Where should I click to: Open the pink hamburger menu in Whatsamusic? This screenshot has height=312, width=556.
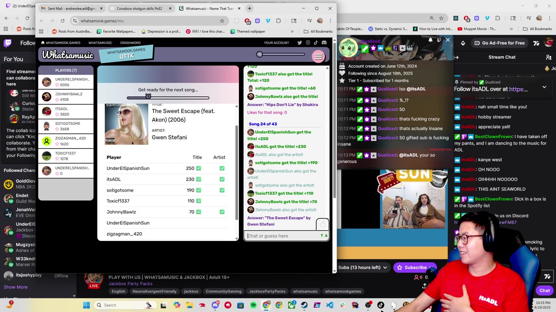318,57
